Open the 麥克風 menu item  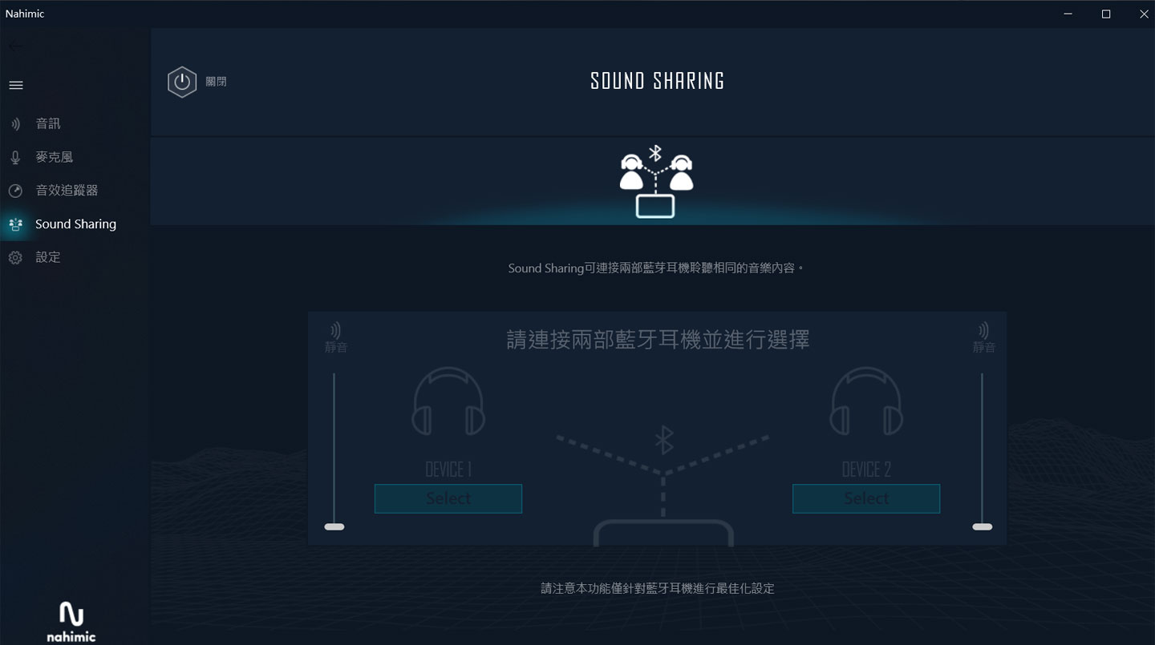pyautogui.click(x=75, y=157)
